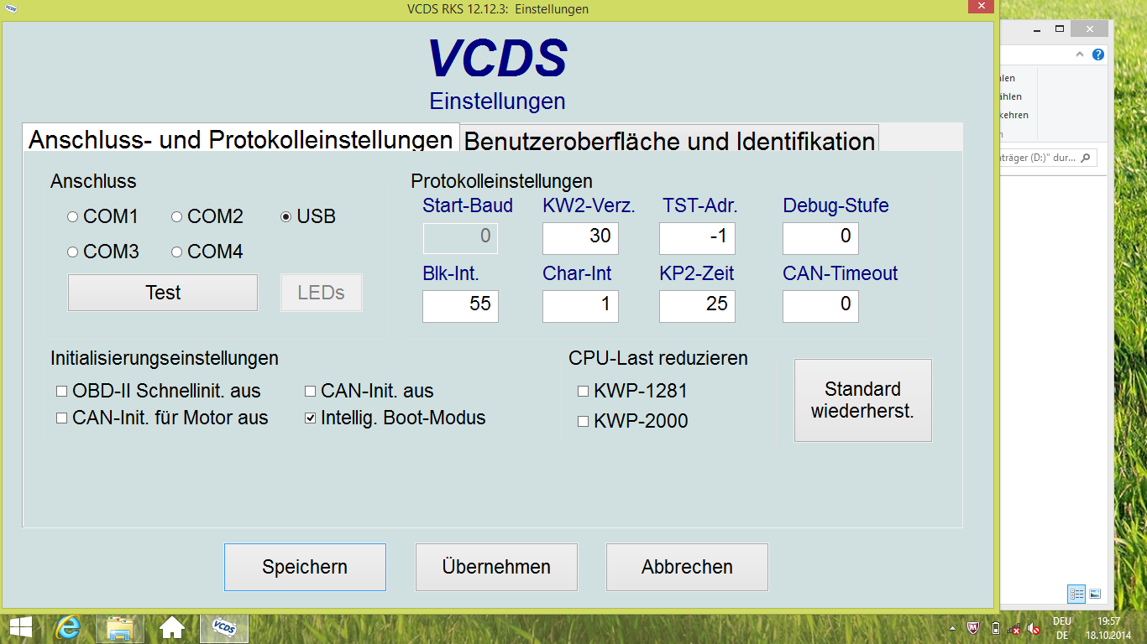Check the battery status tray icon
The width and height of the screenshot is (1147, 644).
click(995, 627)
